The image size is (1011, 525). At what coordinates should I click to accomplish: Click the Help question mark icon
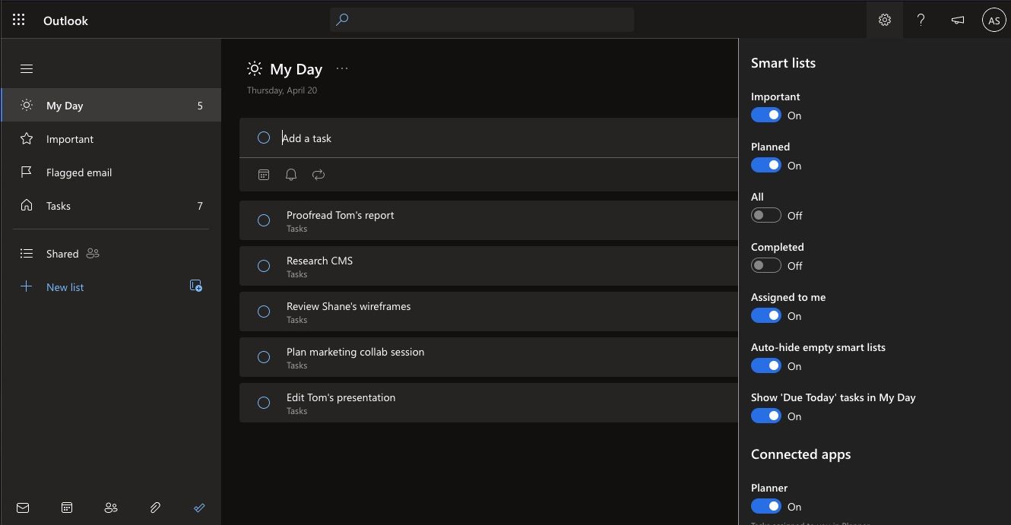click(x=921, y=21)
